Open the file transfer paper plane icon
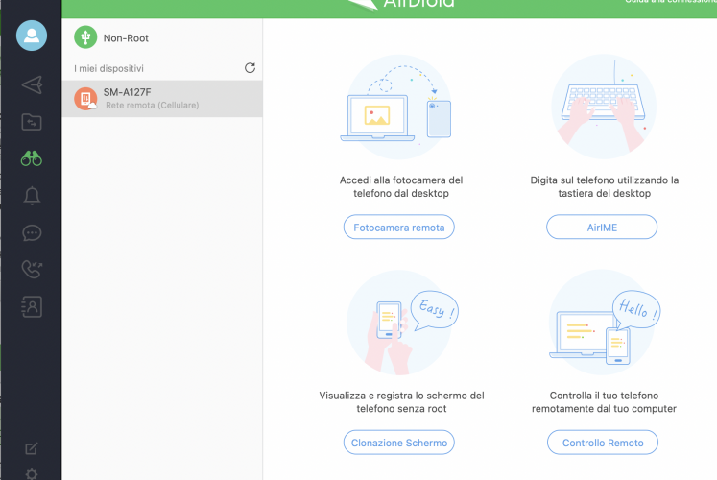The image size is (717, 480). 32,84
